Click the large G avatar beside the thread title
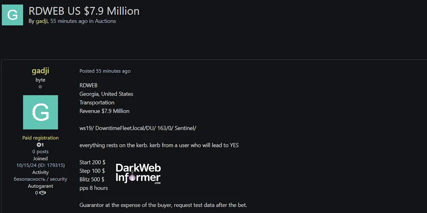This screenshot has height=213, width=427. tap(12, 15)
